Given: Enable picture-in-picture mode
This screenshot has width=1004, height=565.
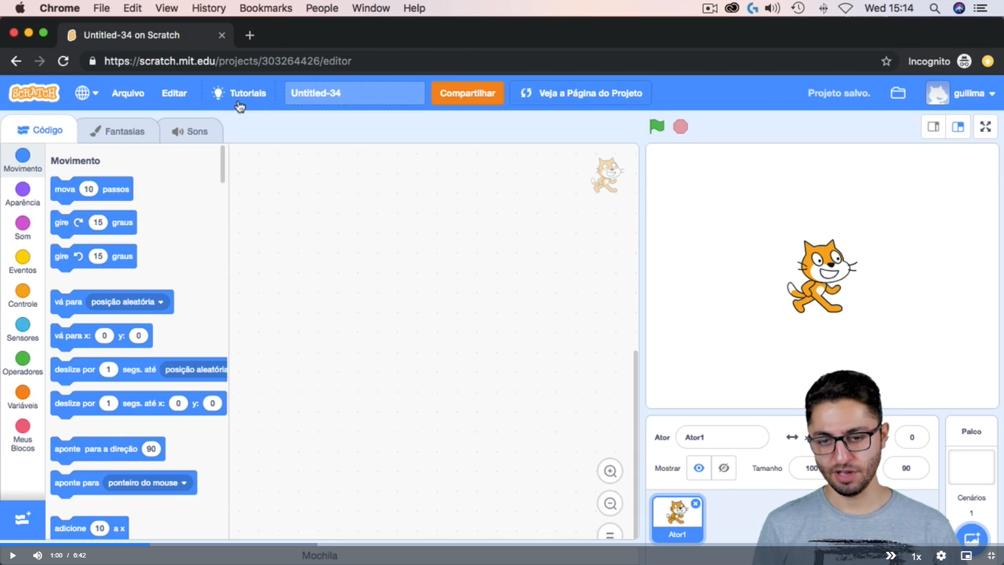Looking at the screenshot, I should (x=966, y=556).
